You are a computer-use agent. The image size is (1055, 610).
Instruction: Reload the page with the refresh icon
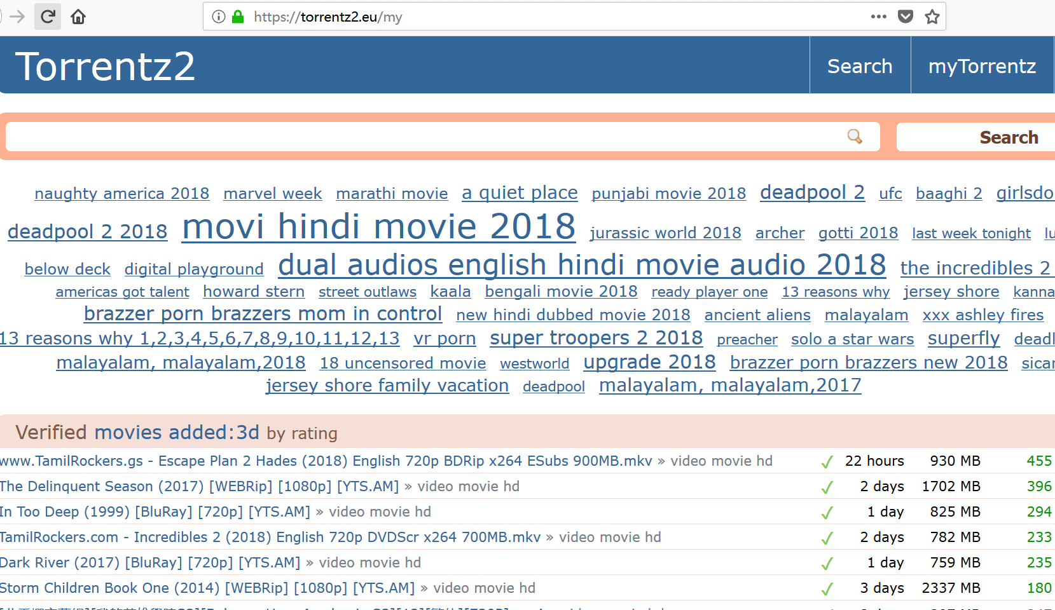coord(48,17)
